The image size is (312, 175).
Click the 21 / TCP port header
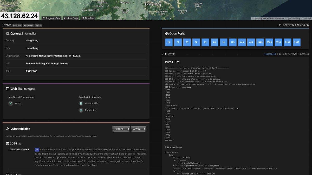tap(170, 54)
